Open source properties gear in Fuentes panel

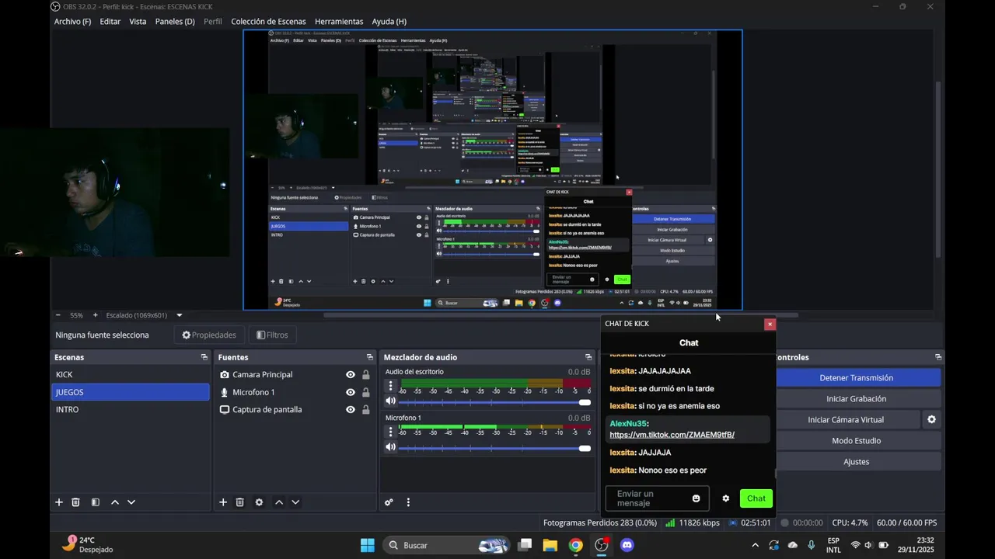tap(259, 502)
